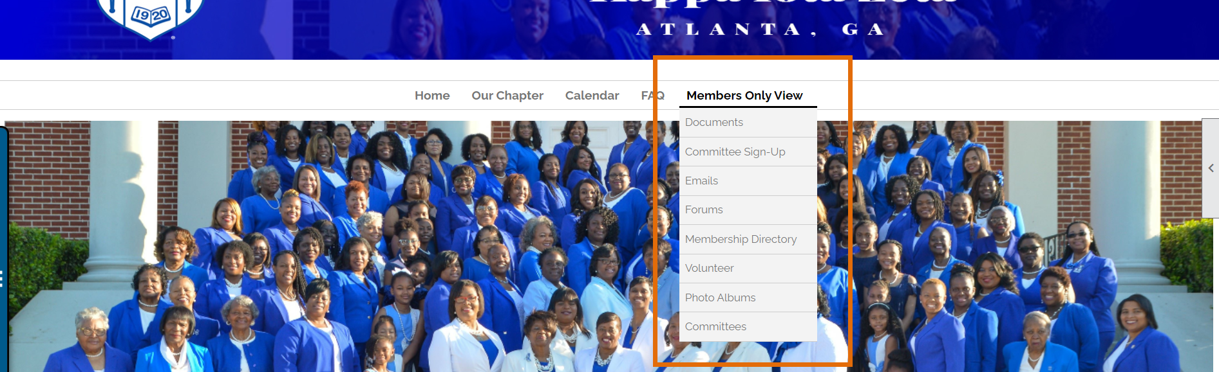
Task: Open the Committees menu entry
Action: click(x=748, y=326)
